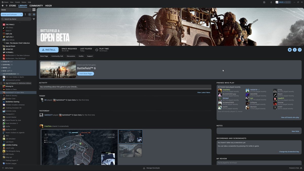Go forward with the right arrow
This screenshot has width=304, height=171.
[x=6, y=6]
